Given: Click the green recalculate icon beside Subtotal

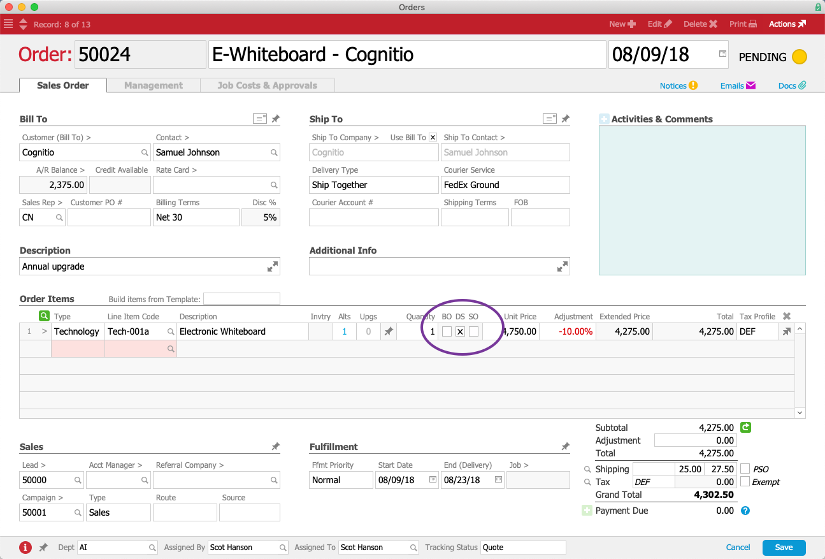Looking at the screenshot, I should click(x=745, y=428).
